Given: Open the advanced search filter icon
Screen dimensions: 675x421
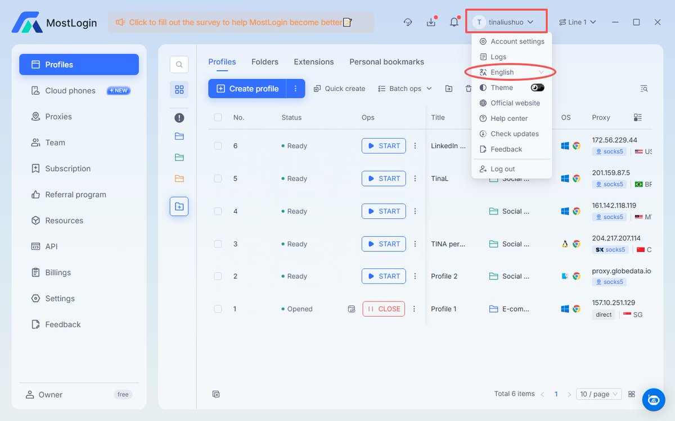Looking at the screenshot, I should [x=644, y=89].
